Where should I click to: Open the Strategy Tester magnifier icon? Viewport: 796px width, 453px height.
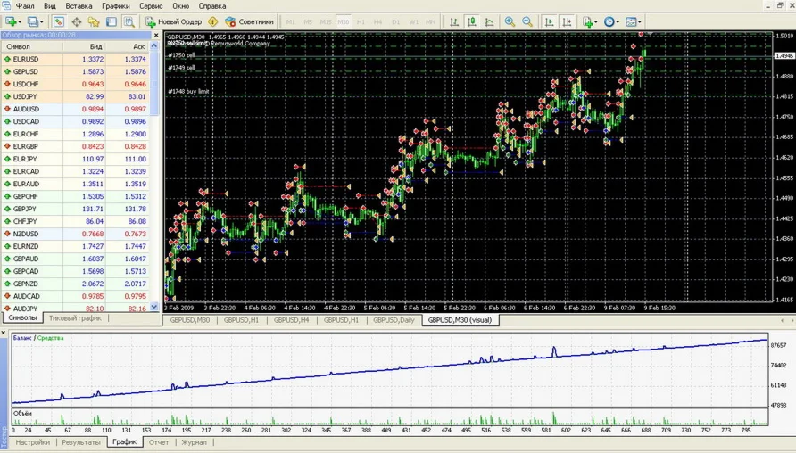tap(129, 21)
